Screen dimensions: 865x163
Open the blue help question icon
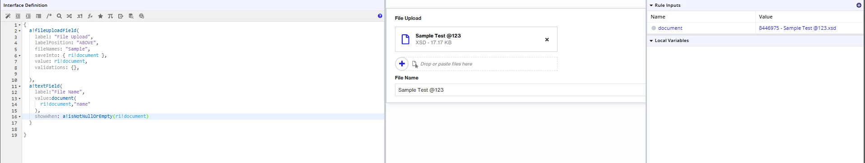click(380, 16)
